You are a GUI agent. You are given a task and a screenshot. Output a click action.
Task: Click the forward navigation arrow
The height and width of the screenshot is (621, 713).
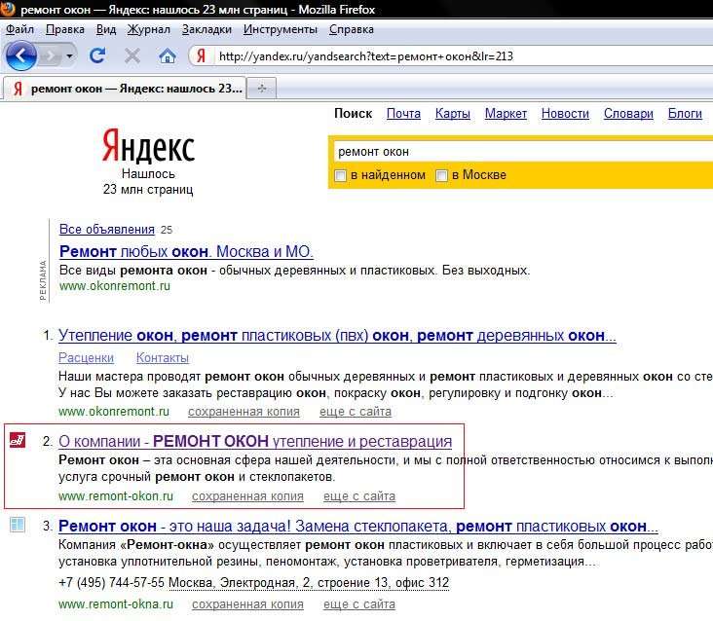pyautogui.click(x=50, y=55)
